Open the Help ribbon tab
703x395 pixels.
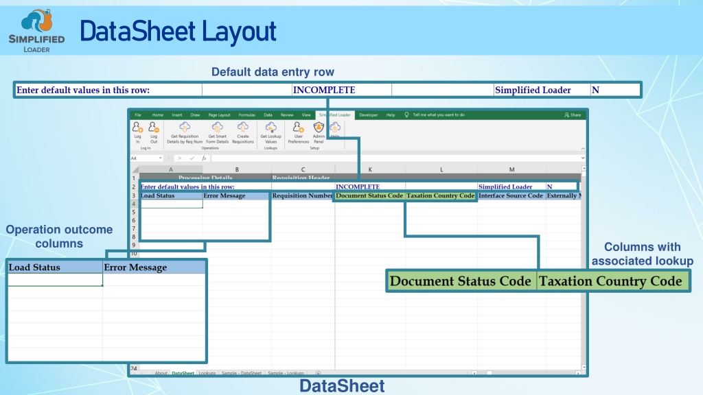pyautogui.click(x=391, y=115)
